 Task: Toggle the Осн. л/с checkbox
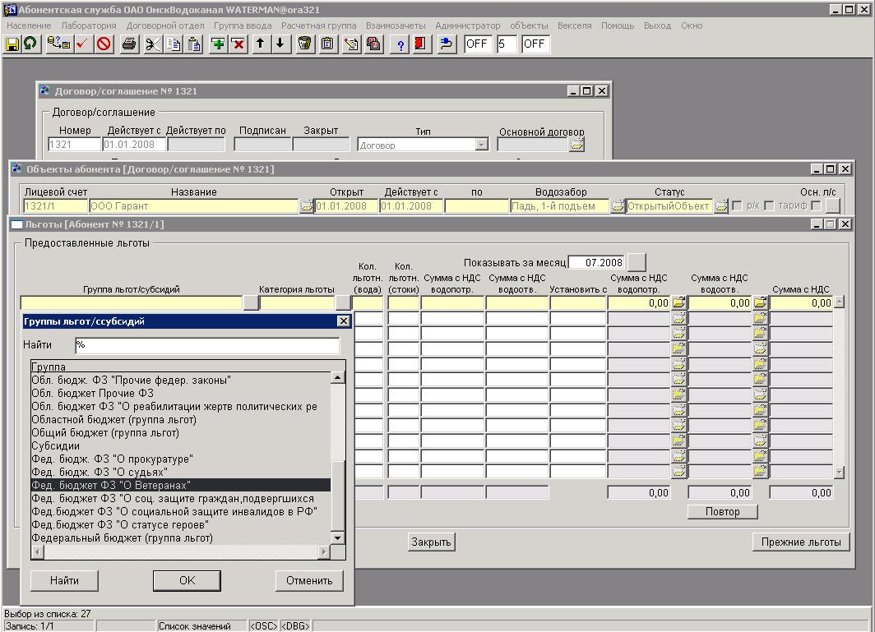pos(816,205)
